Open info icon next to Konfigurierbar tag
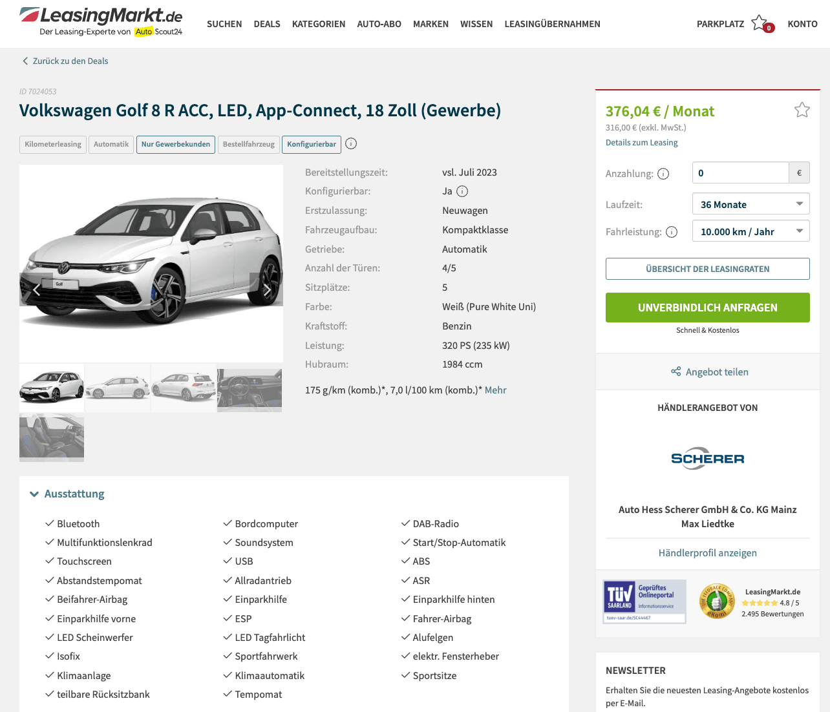Screen dimensions: 830x712 (x=351, y=143)
